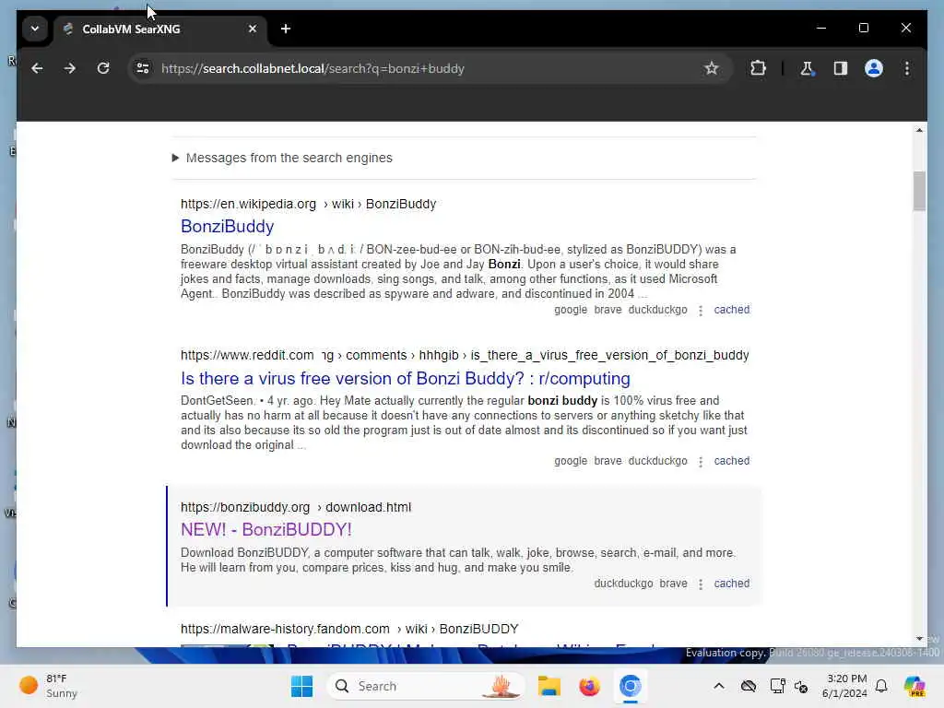Screen dimensions: 944x708
Task: Open a new browser tab
Action: pyautogui.click(x=286, y=29)
